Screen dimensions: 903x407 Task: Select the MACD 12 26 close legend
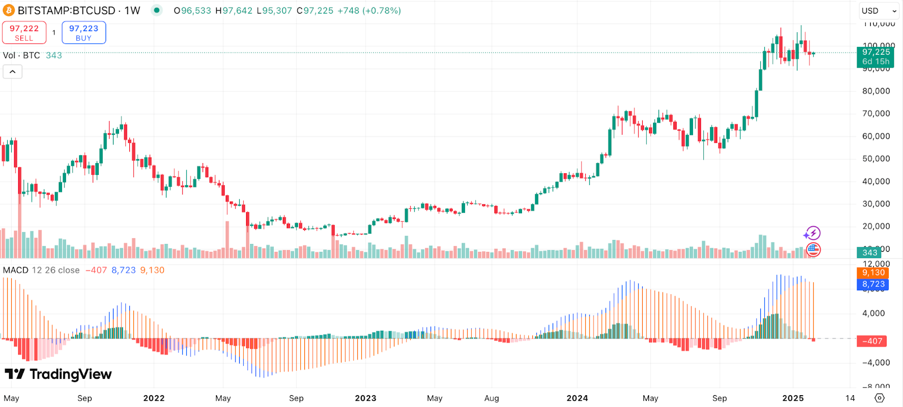click(x=41, y=270)
